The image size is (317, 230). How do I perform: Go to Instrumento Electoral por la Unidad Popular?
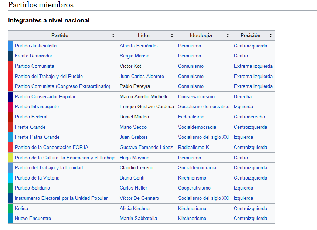coord(61,198)
